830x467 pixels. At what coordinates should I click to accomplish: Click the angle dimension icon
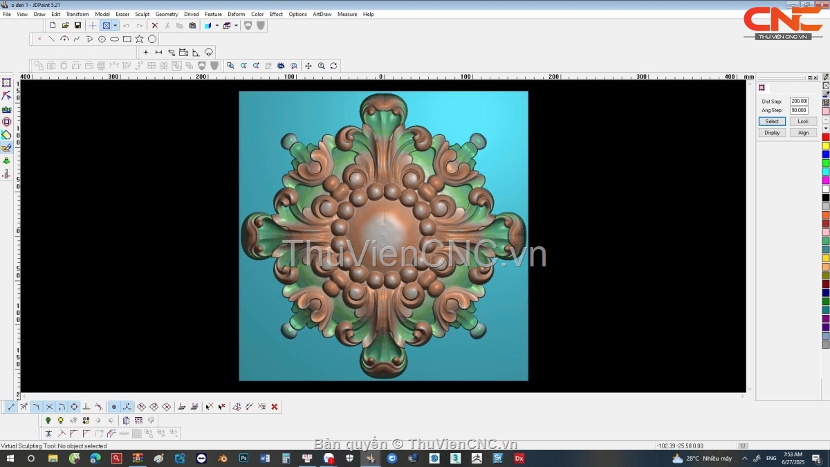(x=196, y=53)
